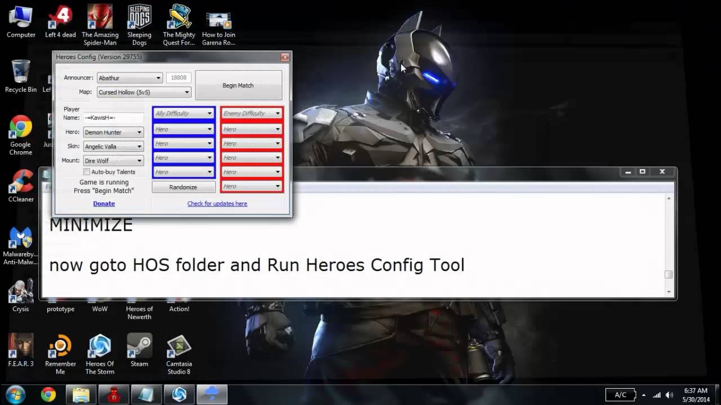The height and width of the screenshot is (405, 721).
Task: Click the Sleeping Dogs desktop icon
Action: [x=139, y=26]
